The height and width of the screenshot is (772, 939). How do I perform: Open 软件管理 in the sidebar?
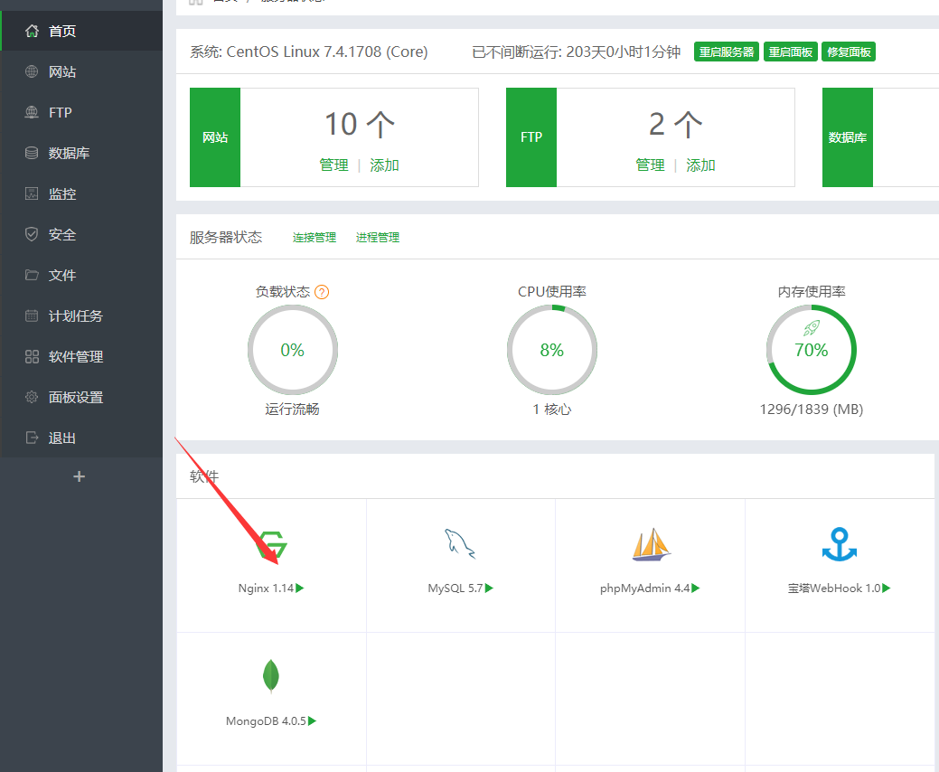(x=81, y=356)
